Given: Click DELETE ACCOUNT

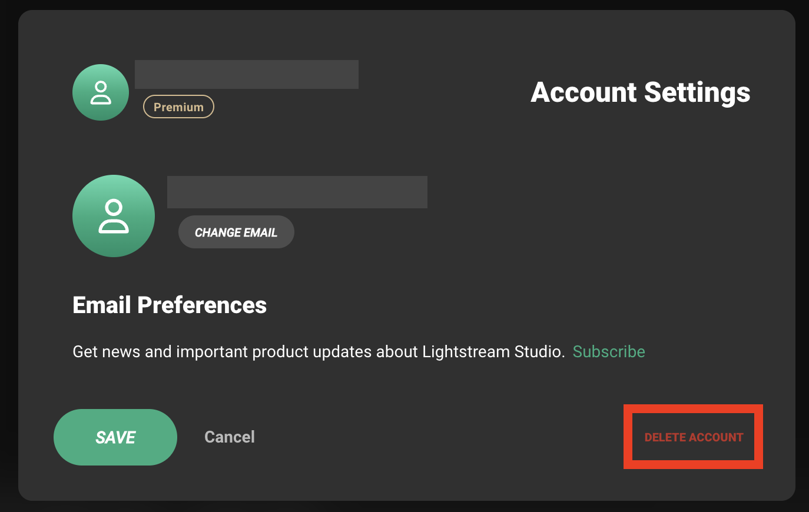Looking at the screenshot, I should 694,437.
